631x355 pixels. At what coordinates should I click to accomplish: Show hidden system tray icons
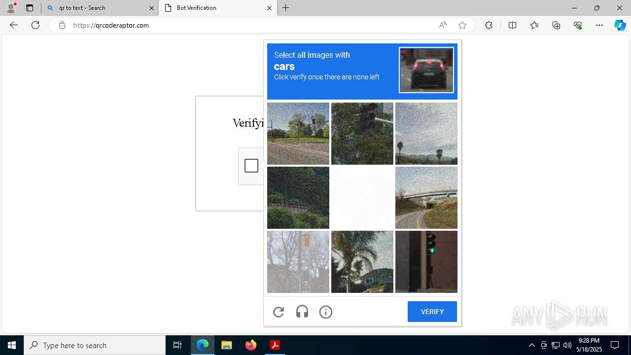[531, 345]
